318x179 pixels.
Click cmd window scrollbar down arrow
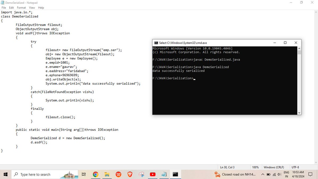pos(299,113)
